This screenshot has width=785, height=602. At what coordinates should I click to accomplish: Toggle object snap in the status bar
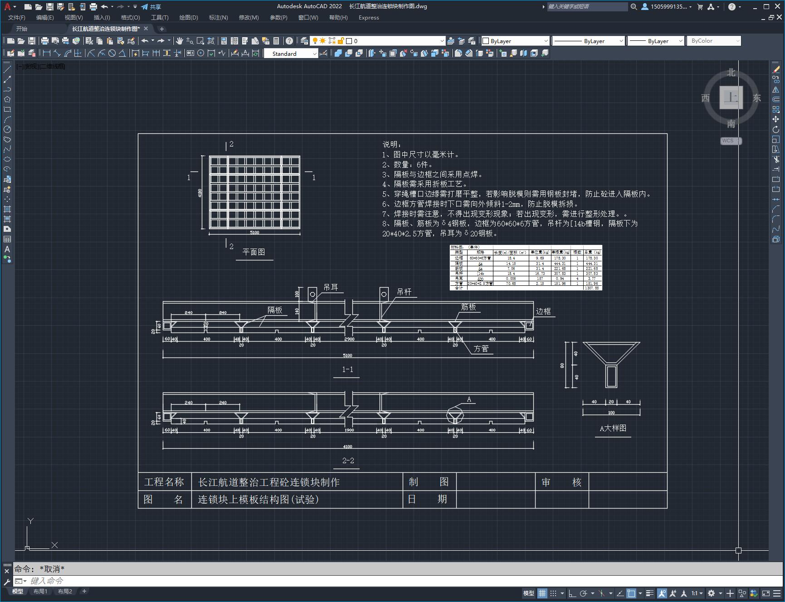(631, 593)
